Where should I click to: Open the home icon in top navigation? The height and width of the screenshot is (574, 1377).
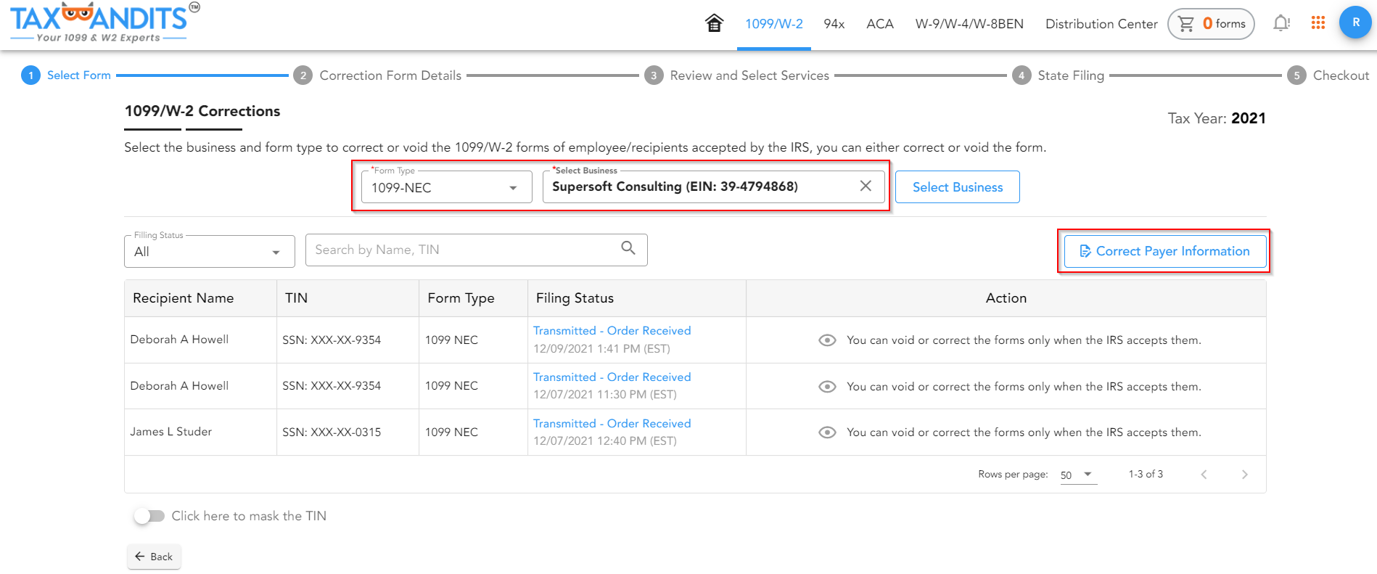click(x=714, y=23)
